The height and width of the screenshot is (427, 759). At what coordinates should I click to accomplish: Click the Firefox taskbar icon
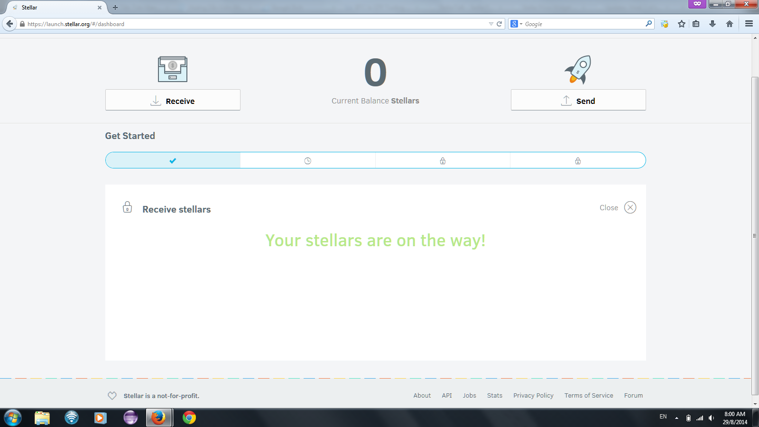[x=158, y=418]
